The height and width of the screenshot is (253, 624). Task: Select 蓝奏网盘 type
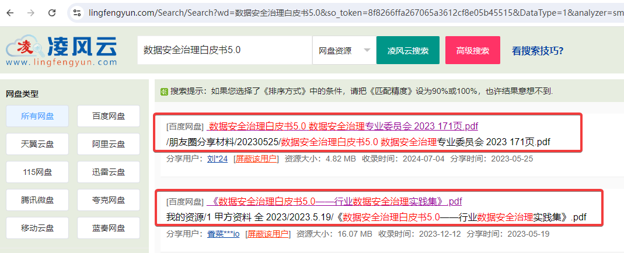coord(109,228)
